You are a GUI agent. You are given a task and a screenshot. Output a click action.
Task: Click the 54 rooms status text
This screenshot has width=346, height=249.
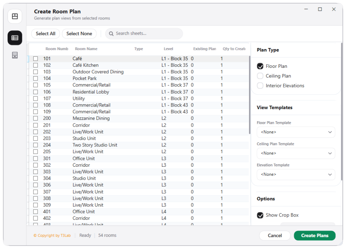click(107, 236)
